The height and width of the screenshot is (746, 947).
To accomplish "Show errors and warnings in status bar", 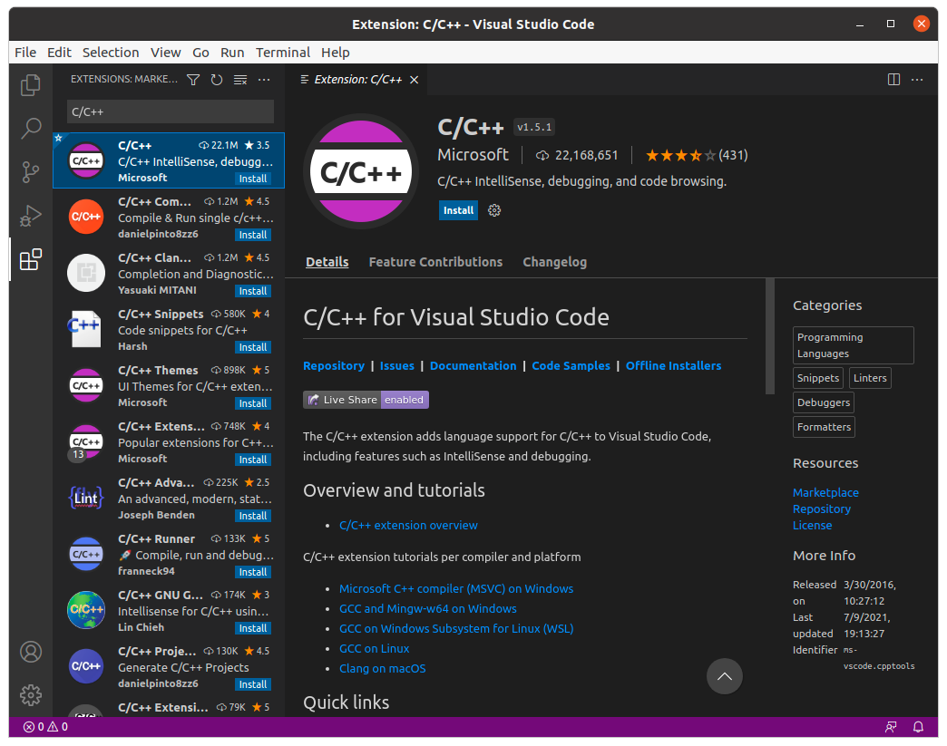I will [46, 727].
